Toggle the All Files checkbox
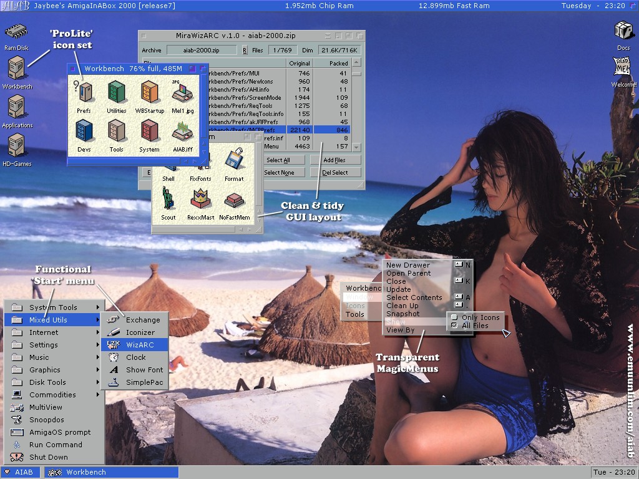This screenshot has height=479, width=639. coord(454,326)
